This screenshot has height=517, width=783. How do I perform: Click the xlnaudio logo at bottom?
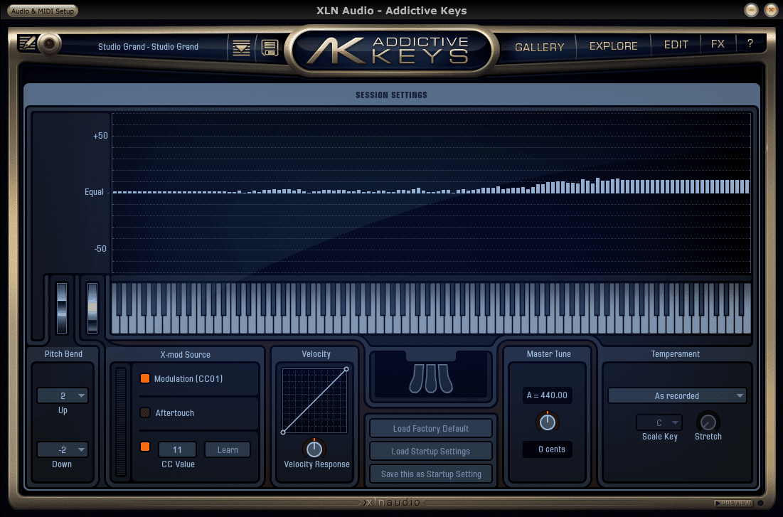(392, 502)
